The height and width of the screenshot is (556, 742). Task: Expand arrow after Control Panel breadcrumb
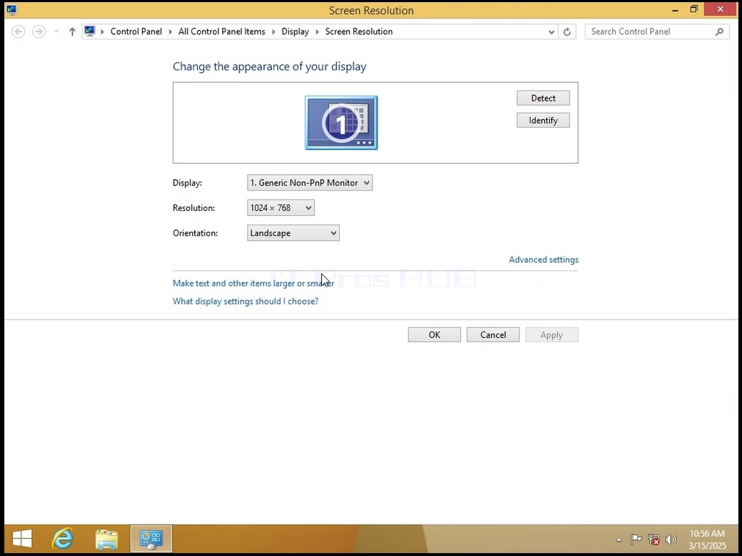170,32
